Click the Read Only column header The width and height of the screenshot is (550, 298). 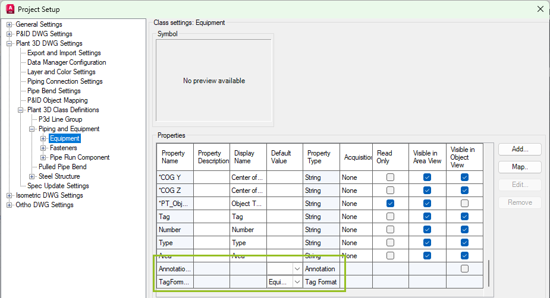[391, 157]
